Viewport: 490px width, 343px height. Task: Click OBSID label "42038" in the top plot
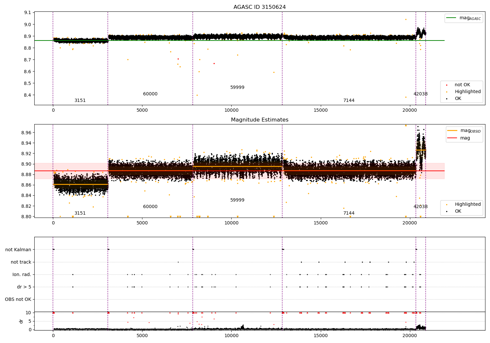pyautogui.click(x=420, y=94)
